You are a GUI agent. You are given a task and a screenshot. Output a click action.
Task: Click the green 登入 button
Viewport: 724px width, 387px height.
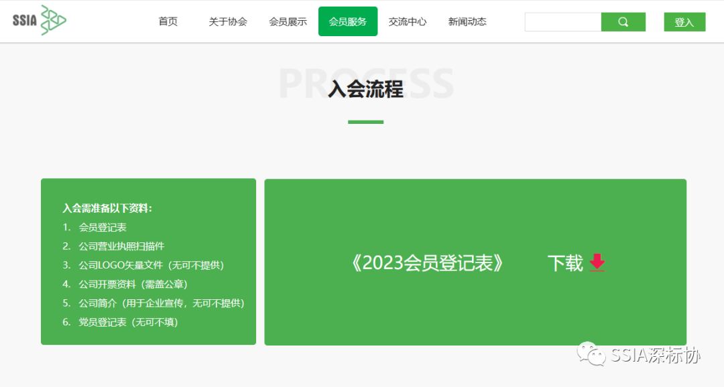684,21
